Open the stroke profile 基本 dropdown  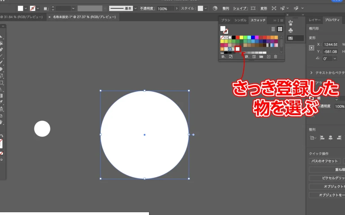(135, 8)
